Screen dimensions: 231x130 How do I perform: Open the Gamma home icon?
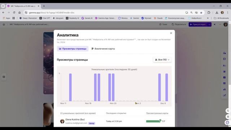coord(4,25)
